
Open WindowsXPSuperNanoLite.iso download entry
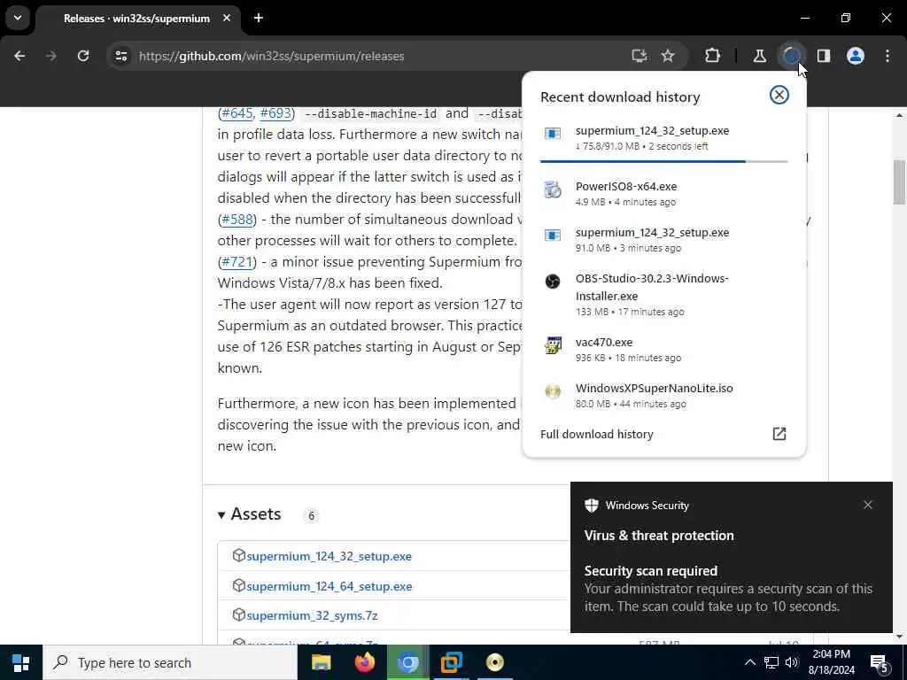(x=664, y=396)
